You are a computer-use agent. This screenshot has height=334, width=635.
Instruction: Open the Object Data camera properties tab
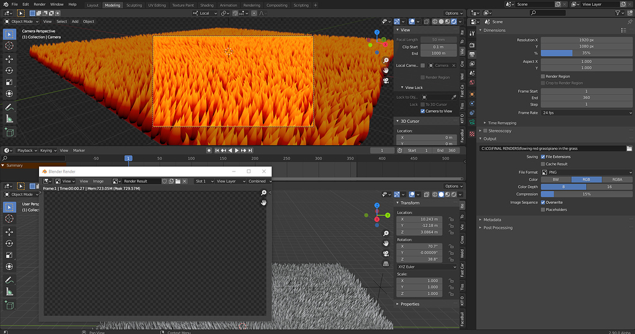coord(472,122)
